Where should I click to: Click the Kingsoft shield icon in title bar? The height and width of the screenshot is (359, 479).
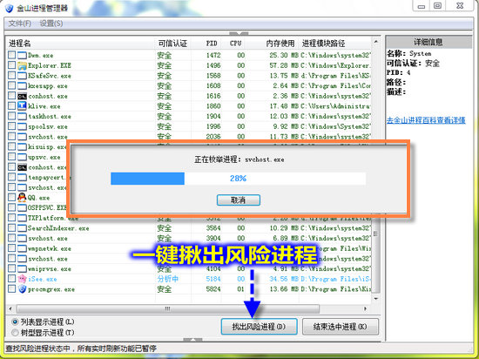9,8
